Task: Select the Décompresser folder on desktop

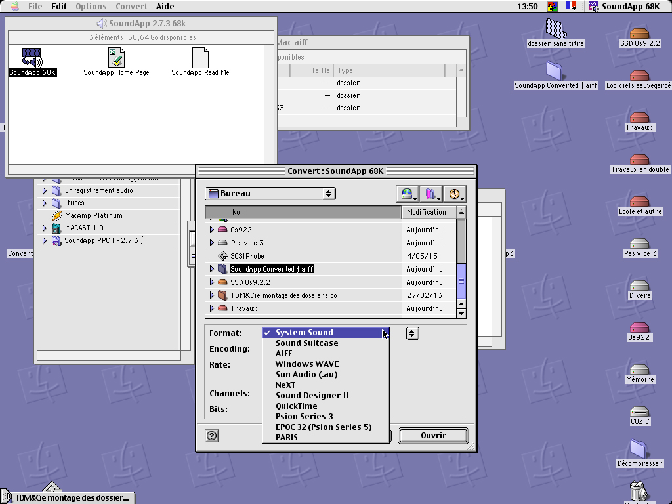Action: coord(639,450)
